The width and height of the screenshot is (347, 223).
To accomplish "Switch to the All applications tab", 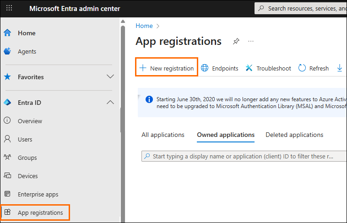I will (163, 135).
